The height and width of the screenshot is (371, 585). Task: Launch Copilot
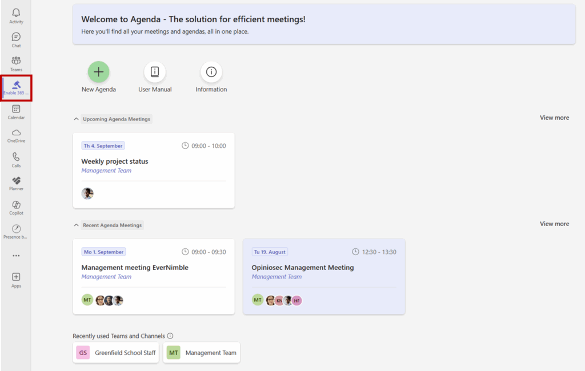coord(15,207)
